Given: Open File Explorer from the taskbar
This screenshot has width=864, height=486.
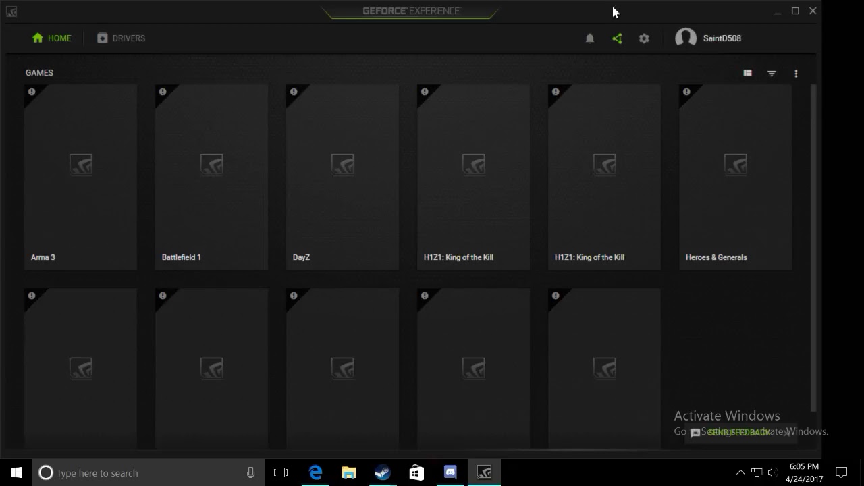Looking at the screenshot, I should 349,473.
